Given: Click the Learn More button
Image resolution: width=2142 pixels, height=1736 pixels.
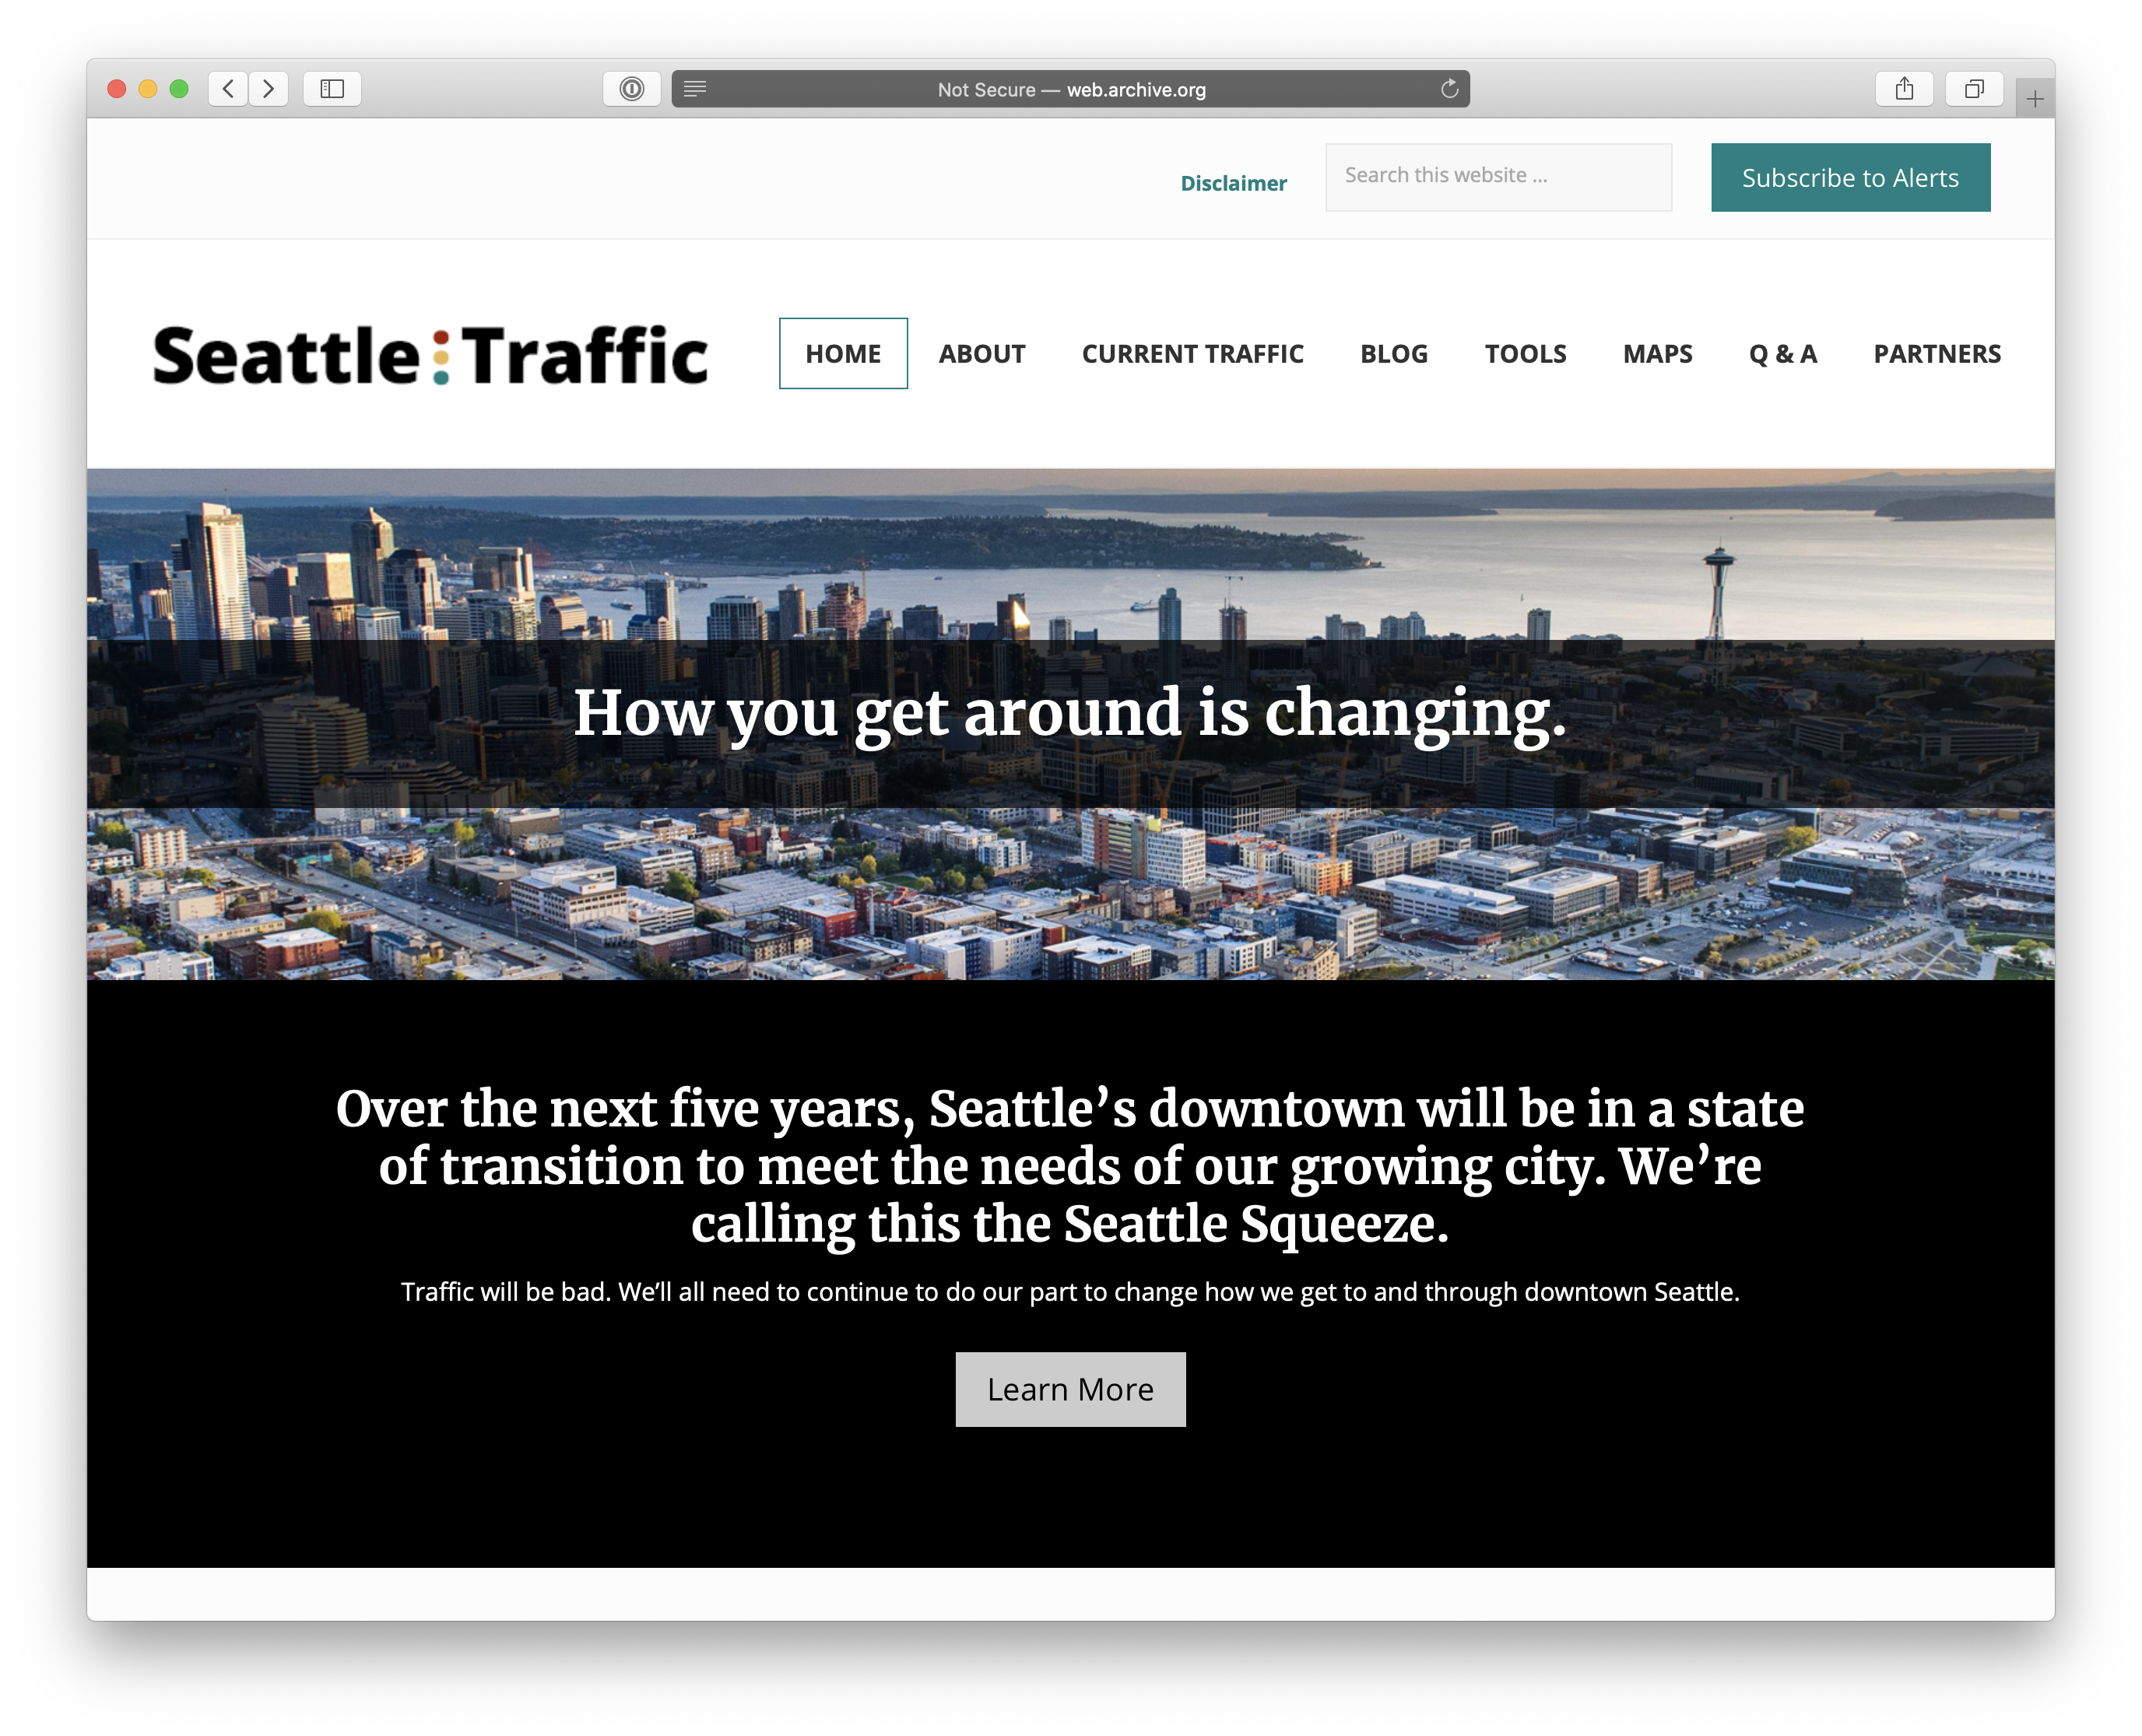Looking at the screenshot, I should 1071,1387.
